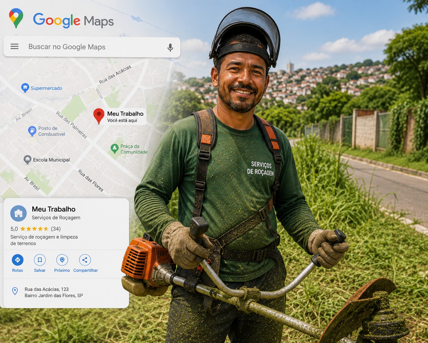Select the Posto de Combustível marker
This screenshot has height=343, width=428.
(x=32, y=131)
